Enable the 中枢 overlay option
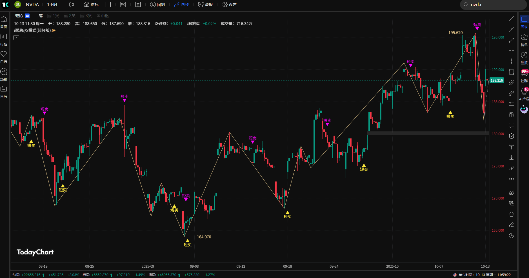This screenshot has height=278, width=529. pos(103,16)
